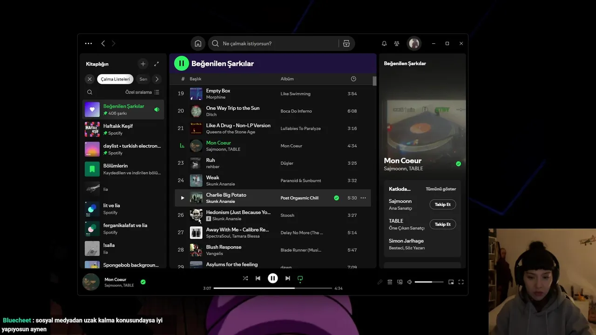This screenshot has height=335, width=596.
Task: Select the Sen filter chip
Action: [x=143, y=79]
